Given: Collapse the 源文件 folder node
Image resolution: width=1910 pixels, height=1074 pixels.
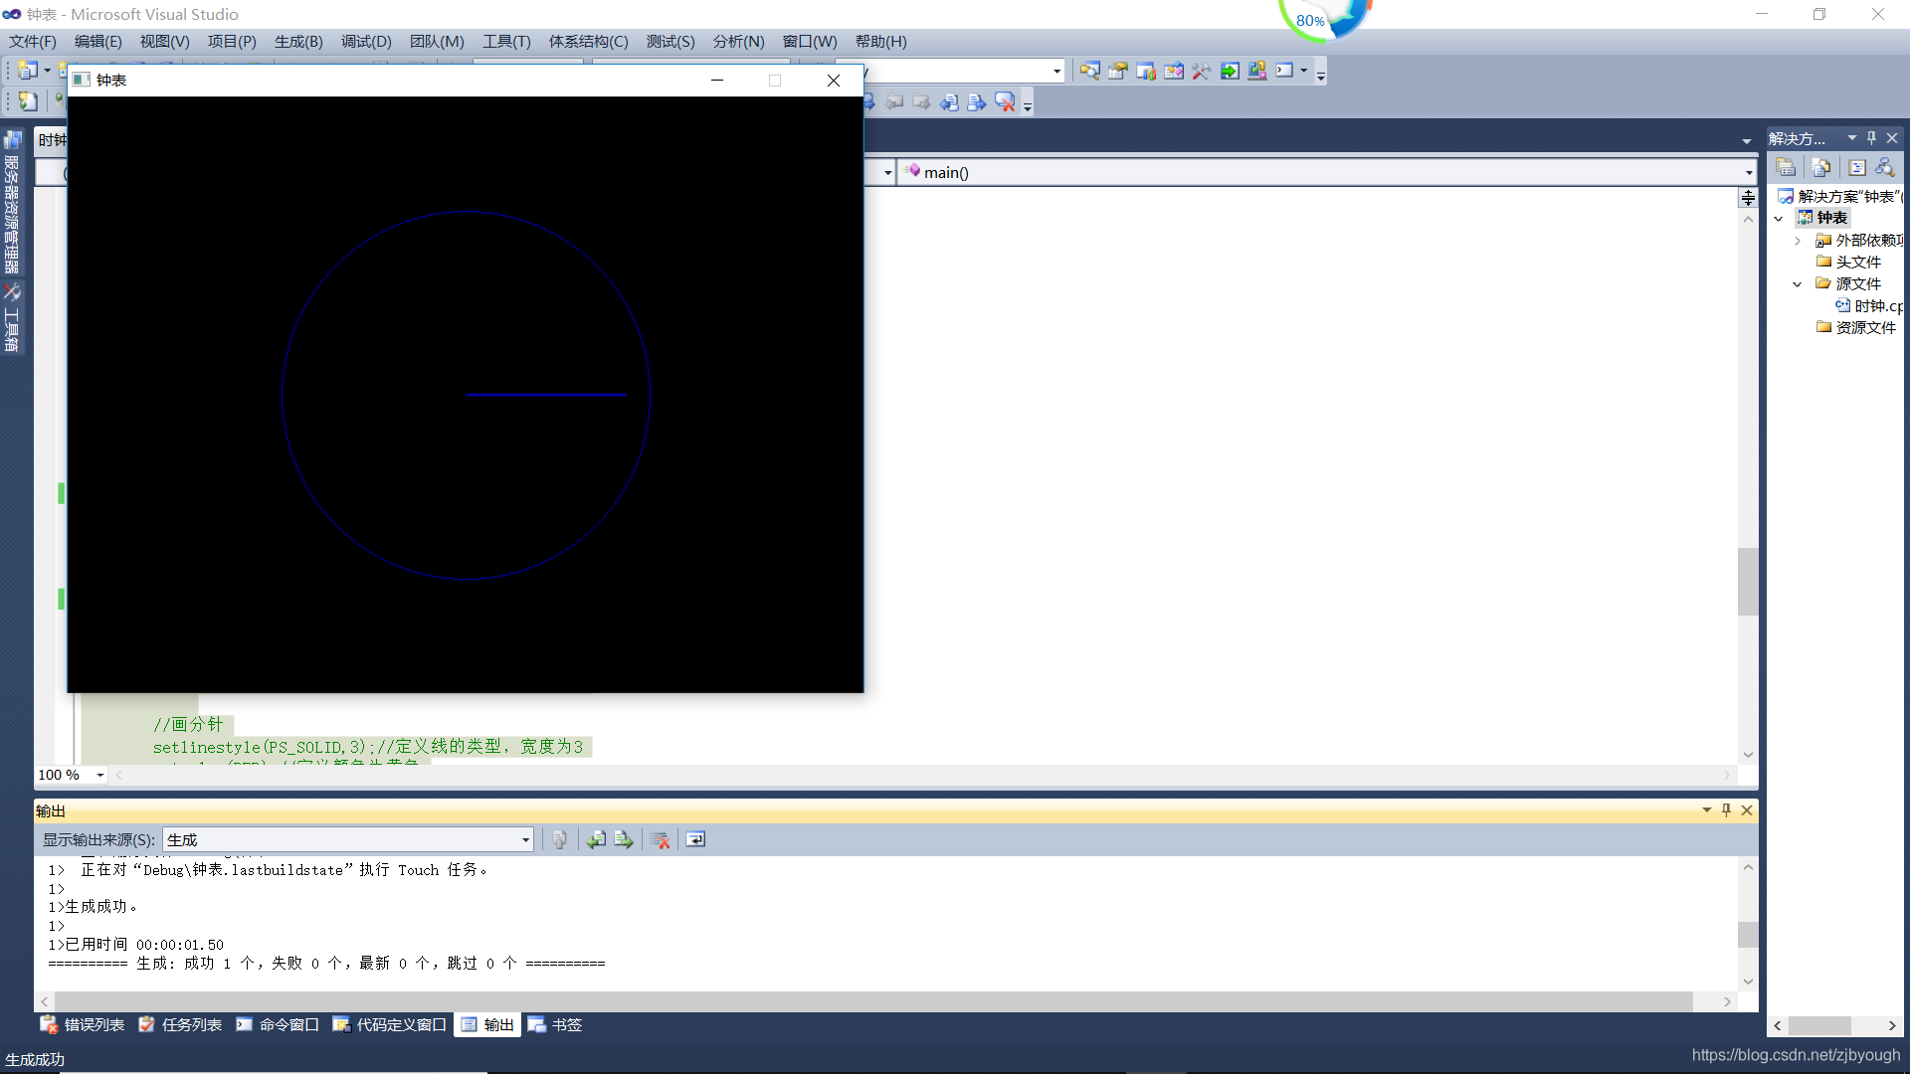Looking at the screenshot, I should 1798,284.
